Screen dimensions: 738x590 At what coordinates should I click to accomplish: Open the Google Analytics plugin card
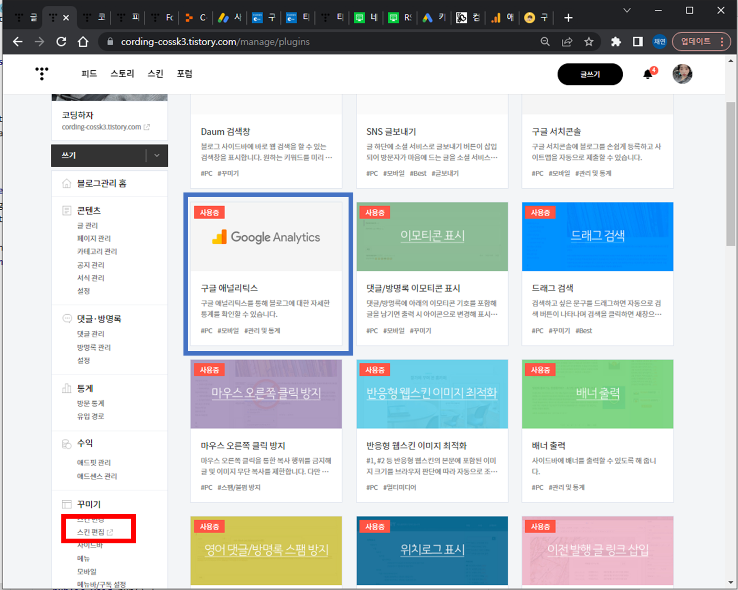tap(266, 274)
